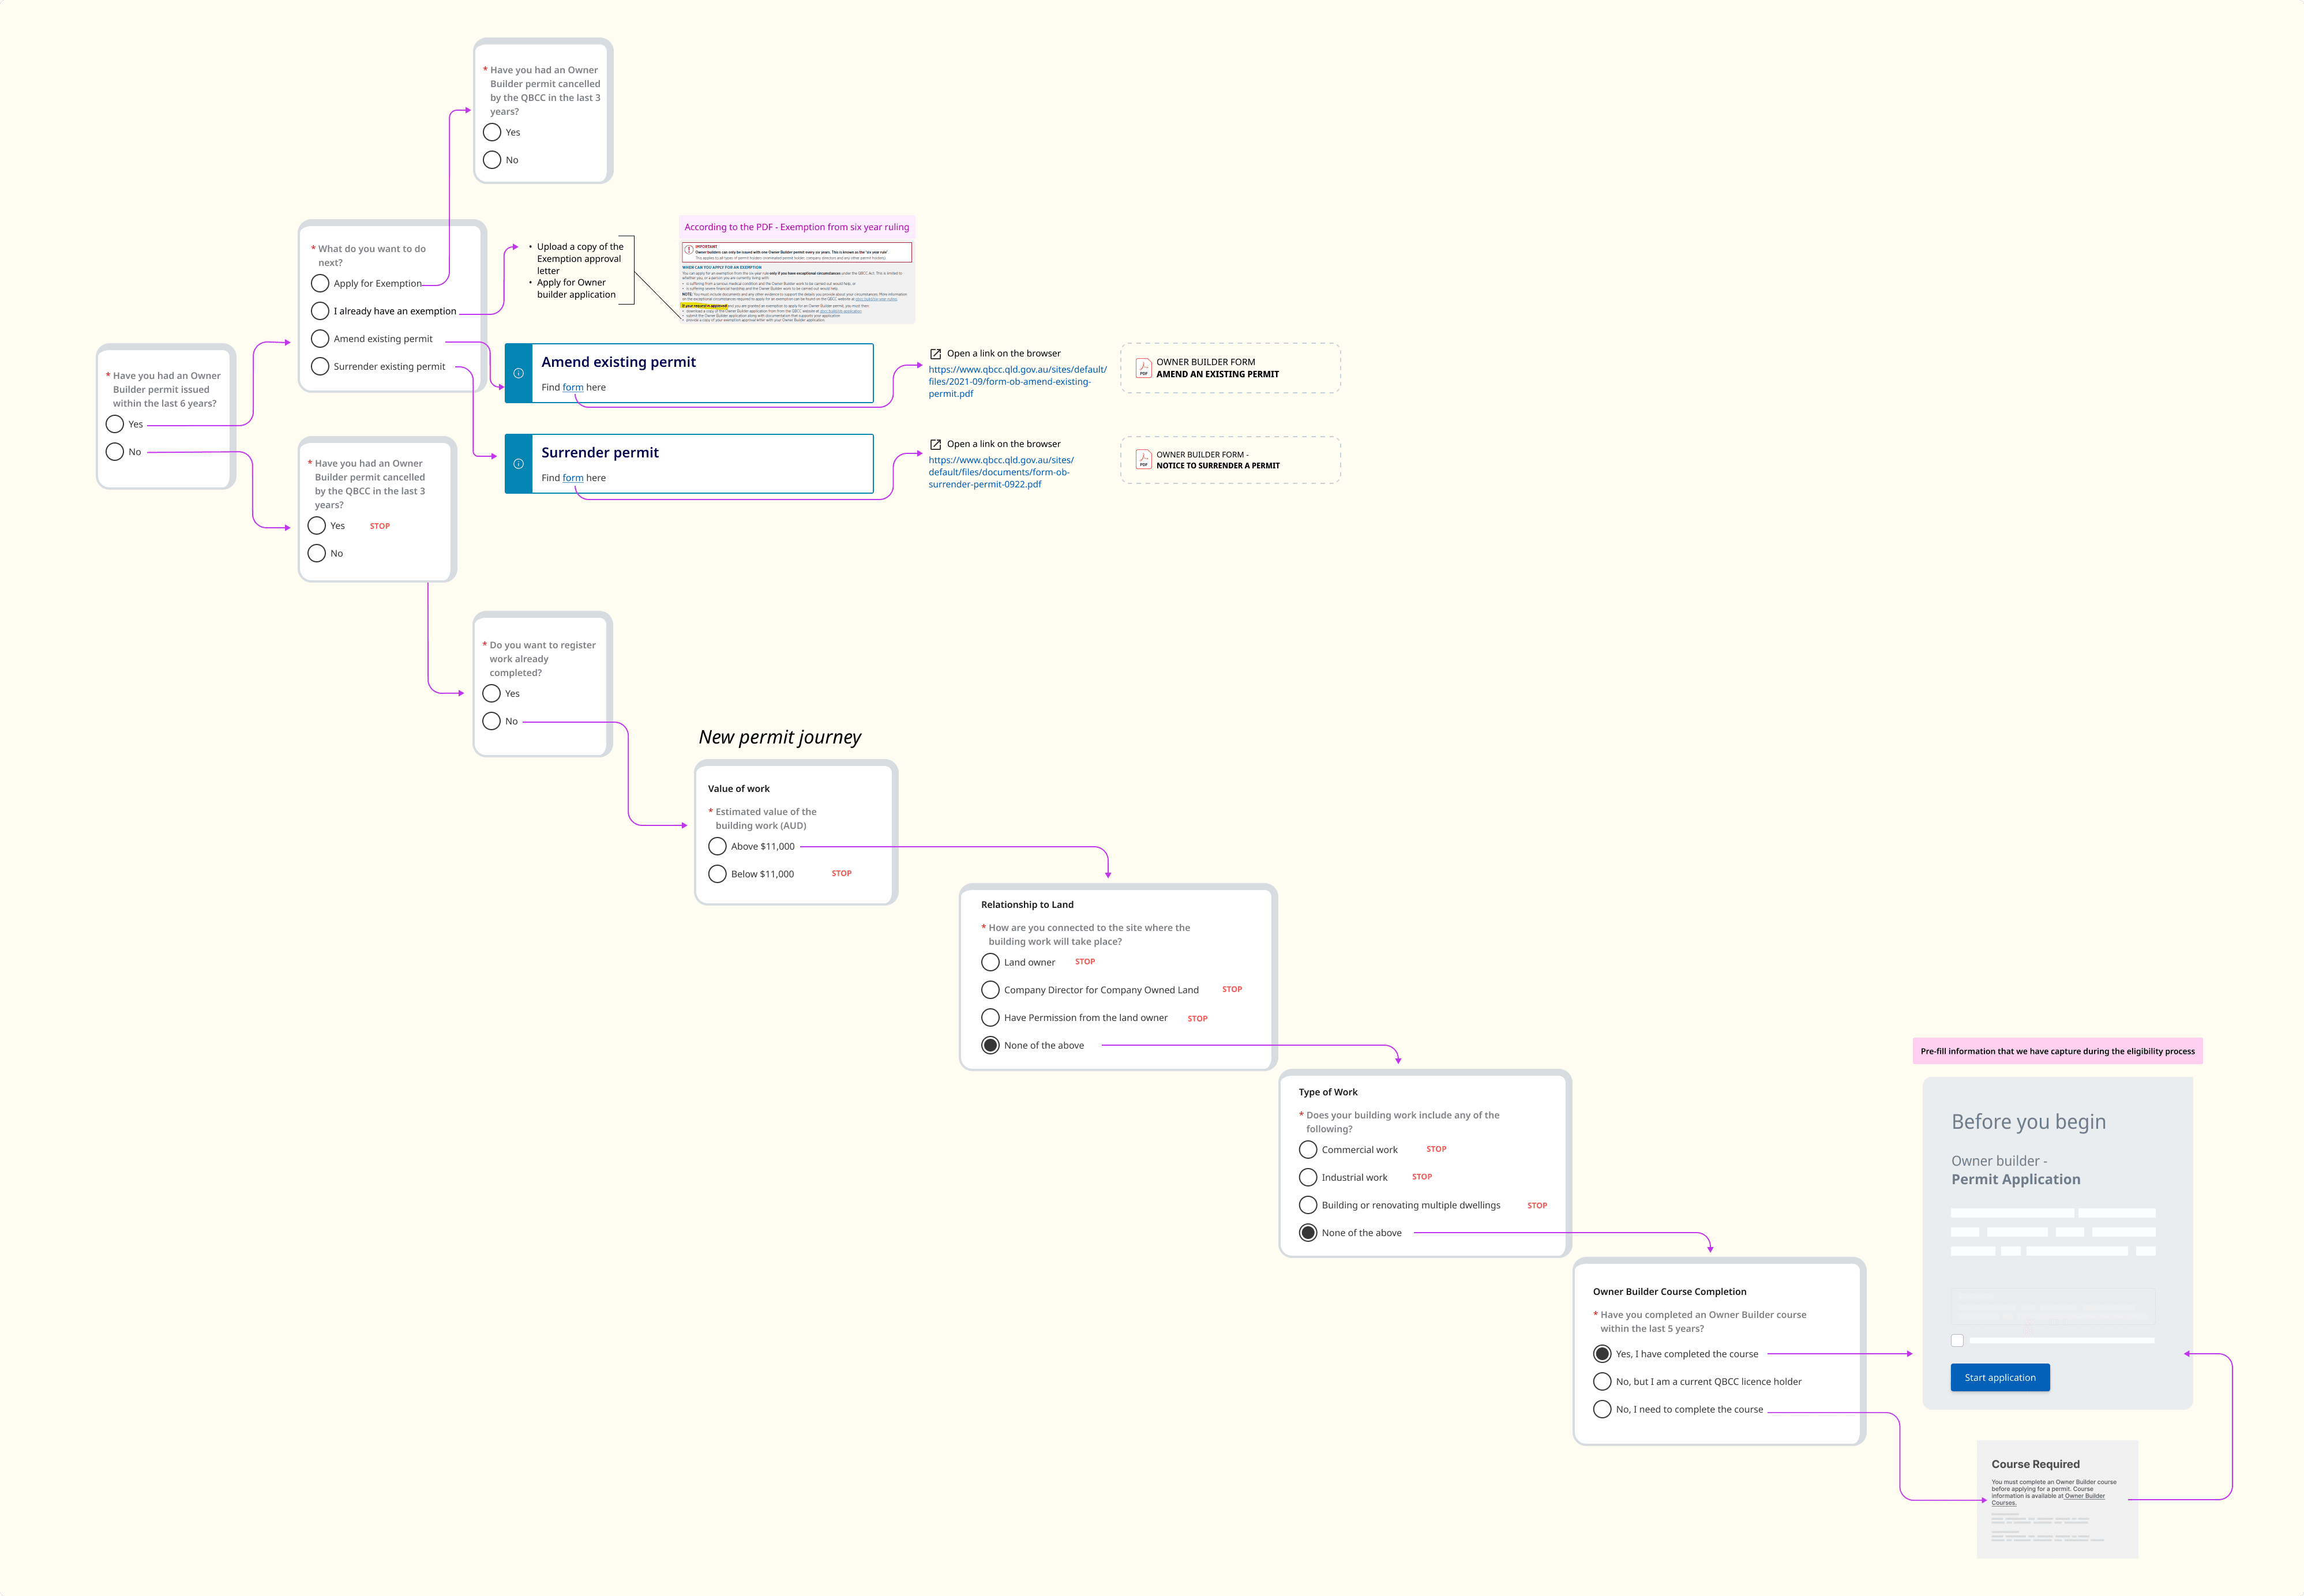Select 'Yes, I have completed the course'

pyautogui.click(x=1602, y=1354)
